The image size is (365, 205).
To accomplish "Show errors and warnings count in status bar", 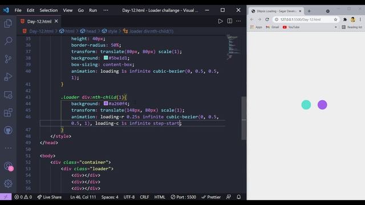I will tap(23, 197).
